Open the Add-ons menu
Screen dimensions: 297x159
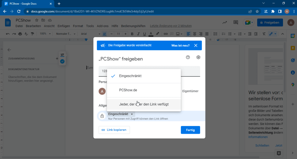102,26
